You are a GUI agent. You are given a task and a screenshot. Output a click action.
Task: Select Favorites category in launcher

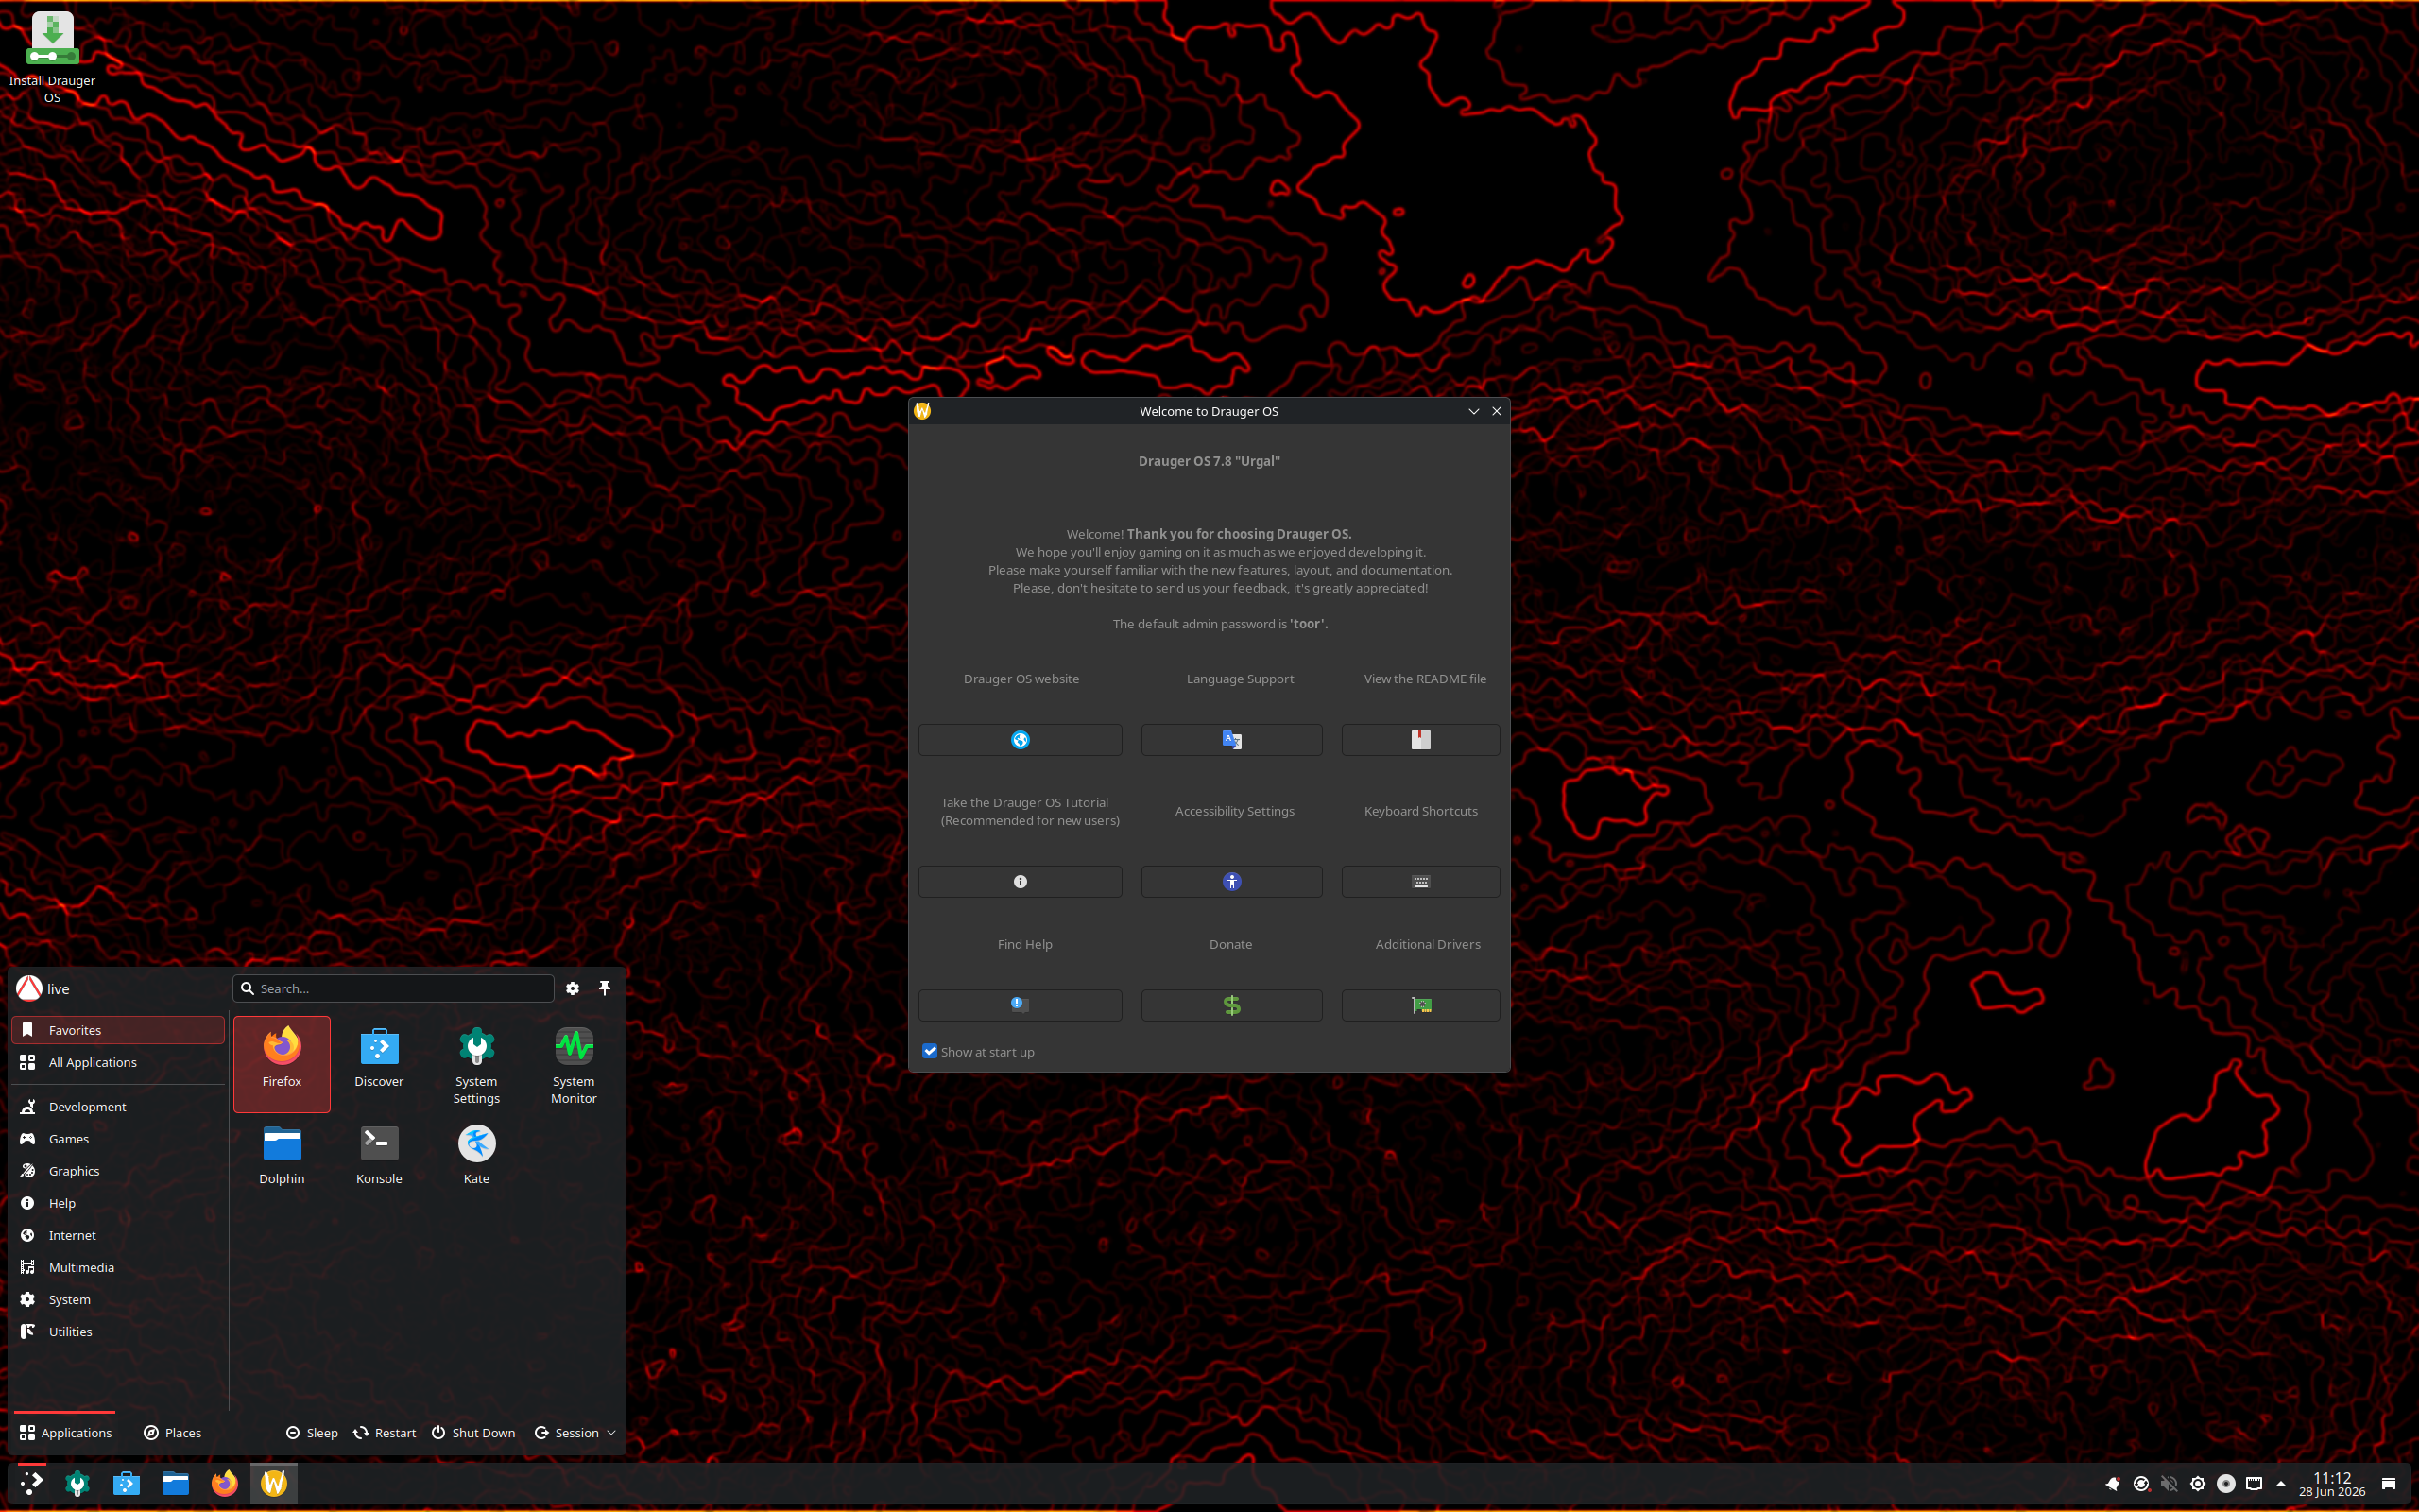[117, 1030]
